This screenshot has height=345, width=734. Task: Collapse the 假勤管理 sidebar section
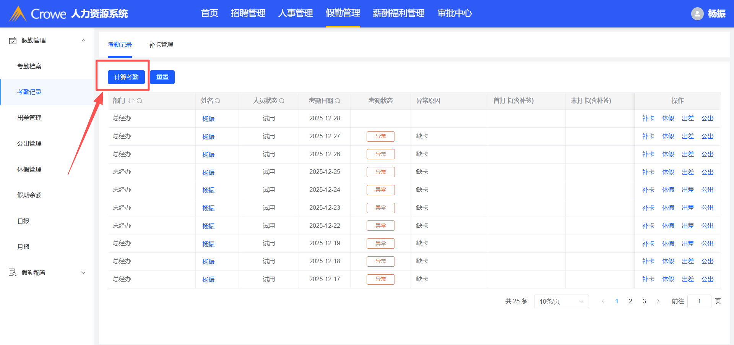click(x=83, y=40)
